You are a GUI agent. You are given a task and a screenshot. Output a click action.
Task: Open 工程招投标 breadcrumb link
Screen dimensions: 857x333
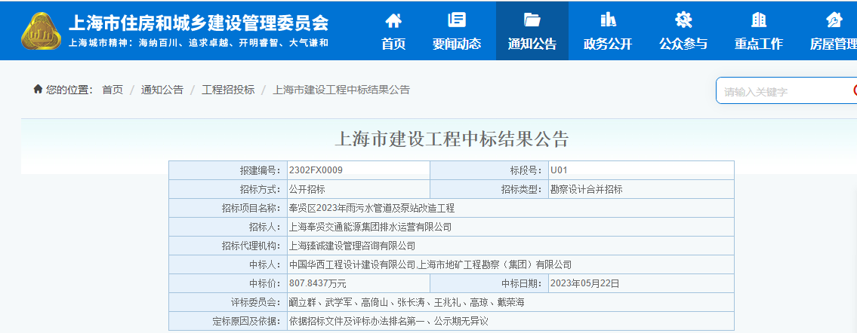(228, 90)
